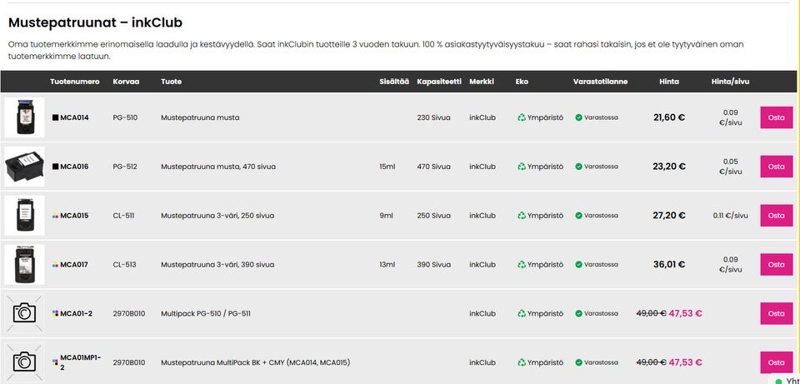The image size is (800, 384).
Task: Open the MCA016 black cartridge thumbnail
Action: coord(24,167)
